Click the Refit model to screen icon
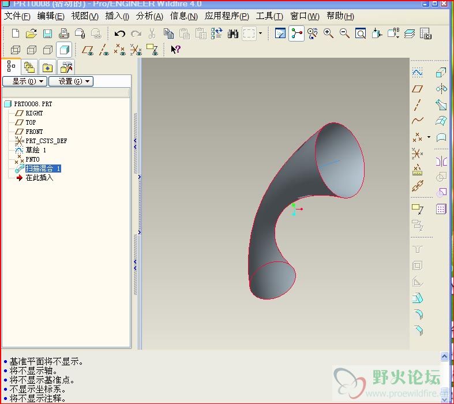Screen dimensions: 454x404 [x=361, y=33]
